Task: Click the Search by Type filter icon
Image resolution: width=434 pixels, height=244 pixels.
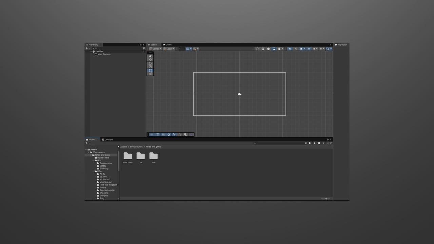Action: pos(310,143)
